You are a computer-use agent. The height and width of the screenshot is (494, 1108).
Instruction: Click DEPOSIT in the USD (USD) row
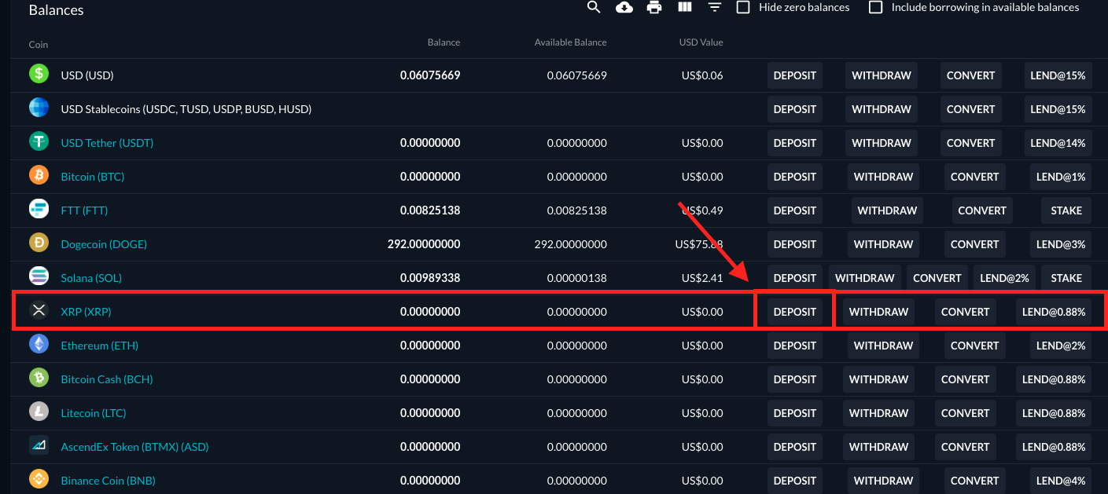pos(795,75)
